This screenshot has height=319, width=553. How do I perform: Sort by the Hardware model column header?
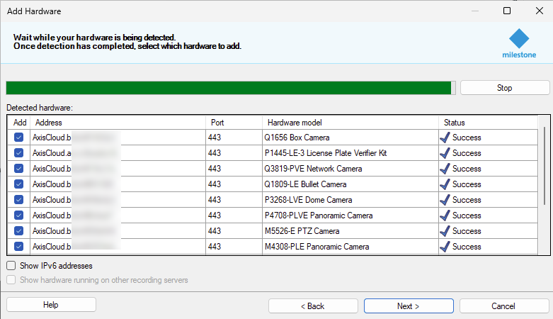point(350,123)
